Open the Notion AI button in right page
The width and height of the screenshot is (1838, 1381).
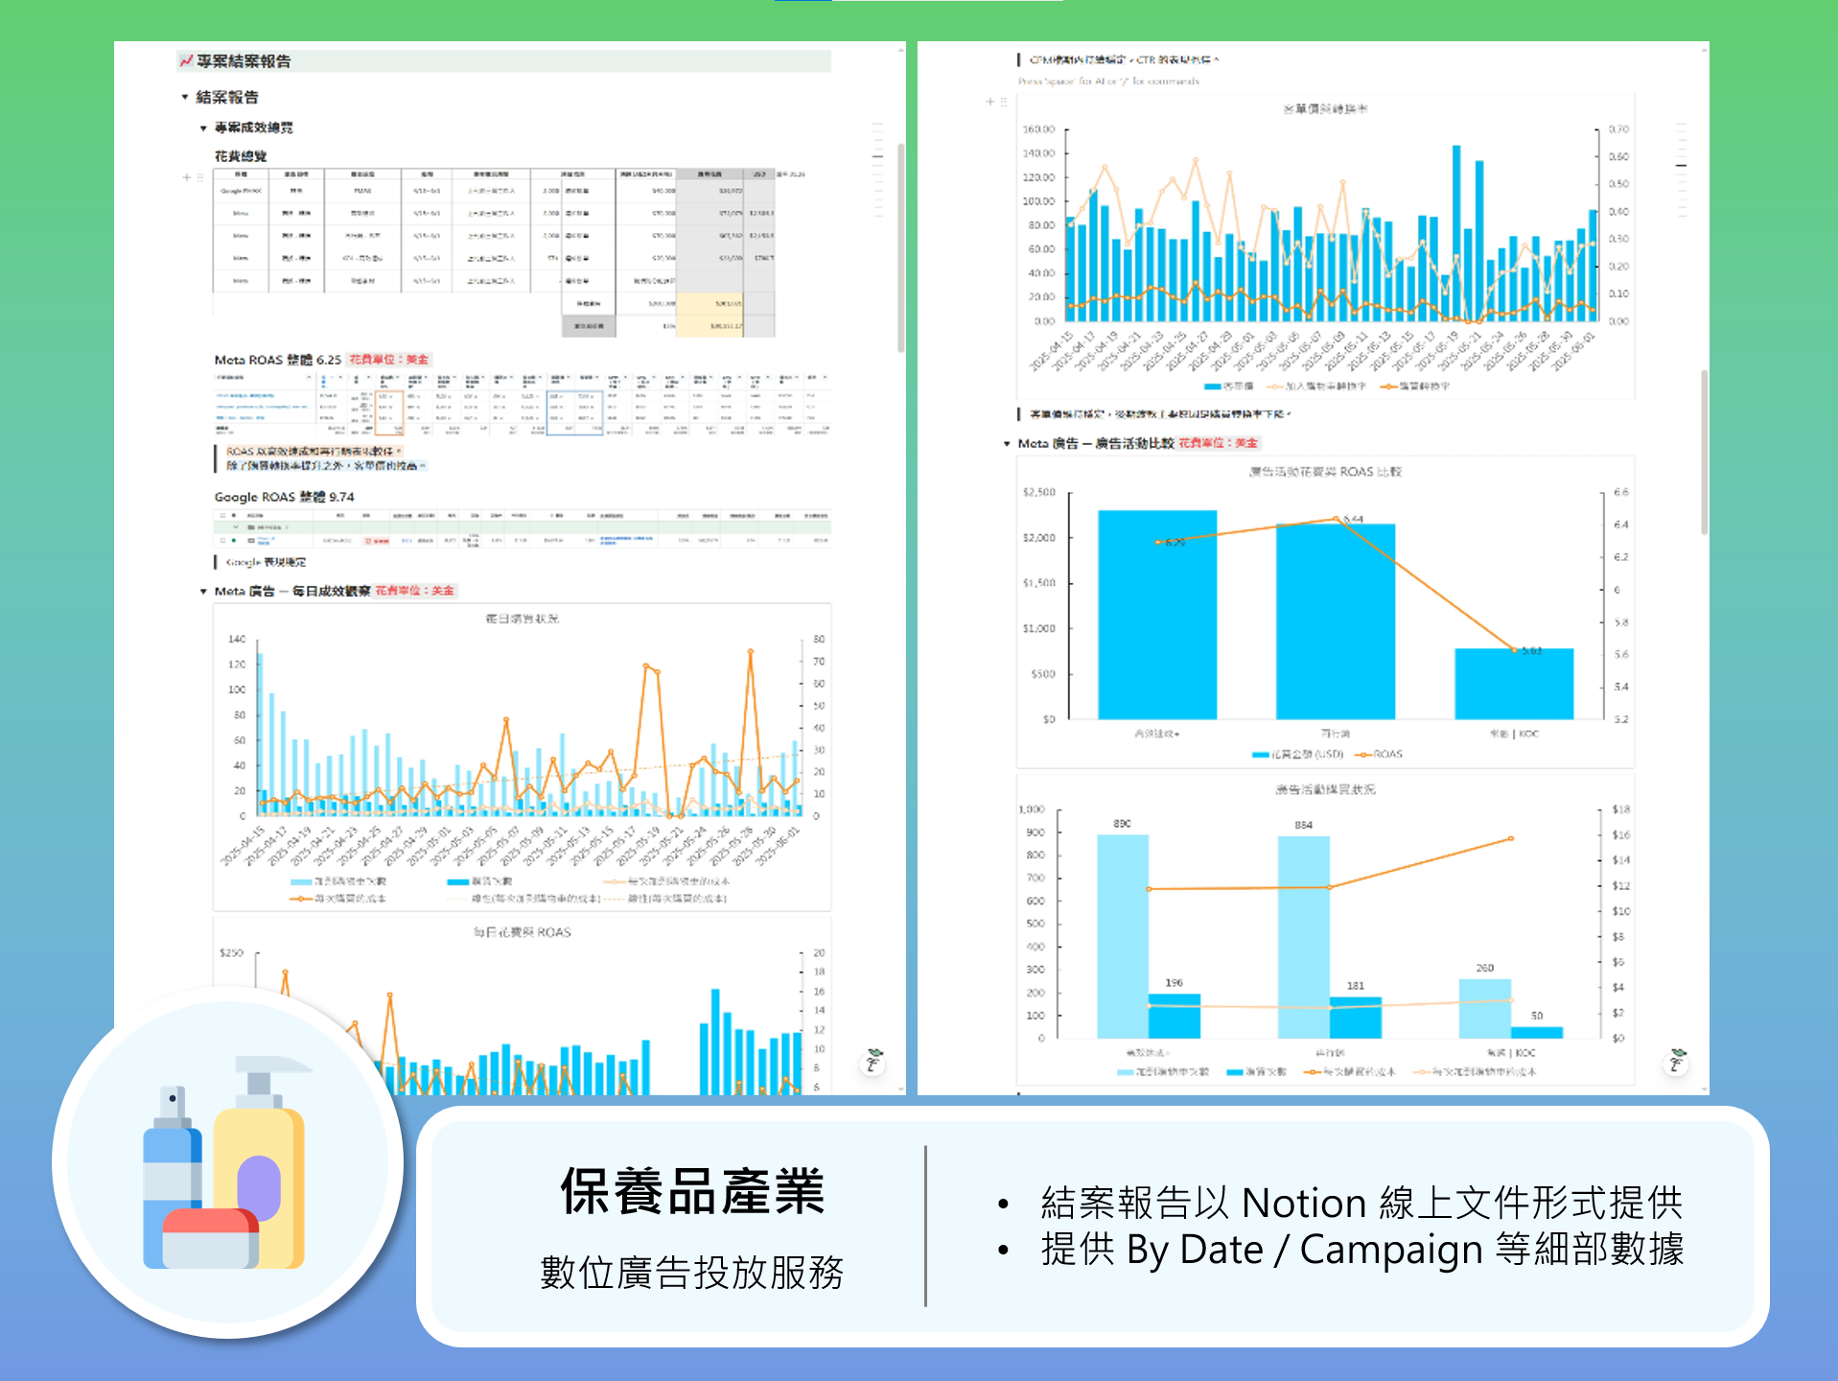1677,1061
